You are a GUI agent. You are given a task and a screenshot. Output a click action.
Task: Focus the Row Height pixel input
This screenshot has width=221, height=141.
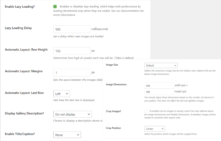(x=72, y=51)
